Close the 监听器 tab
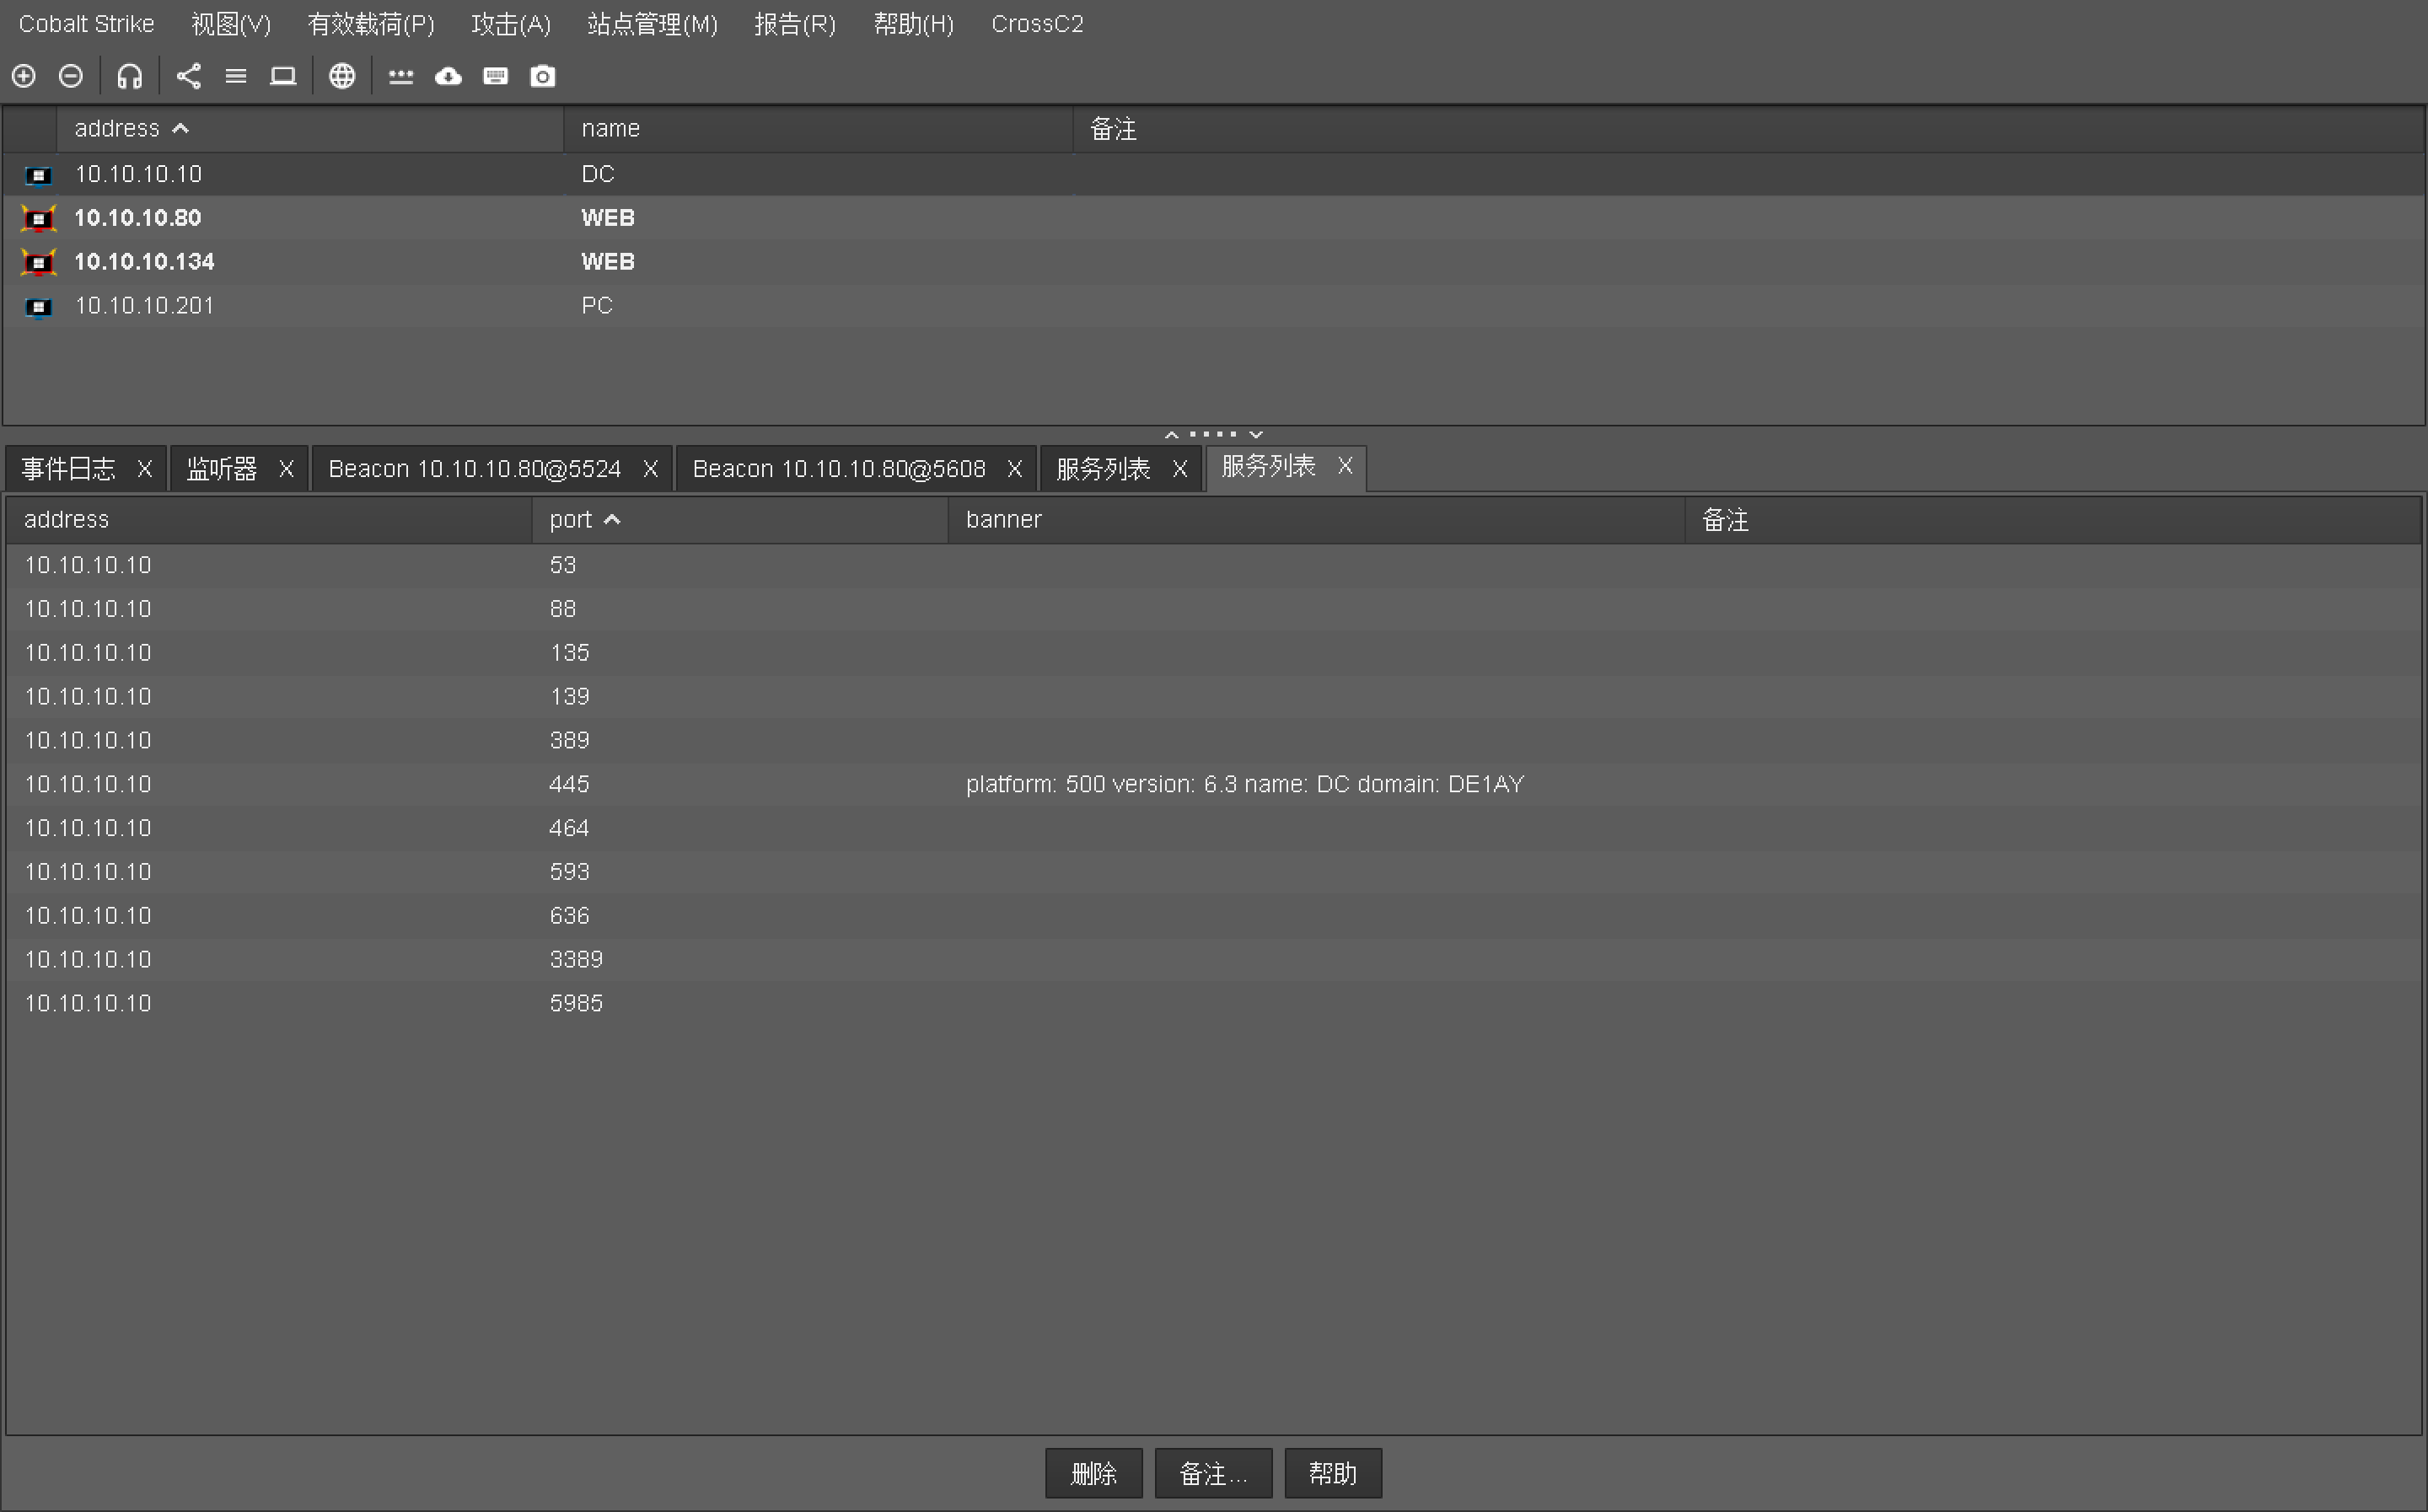Image resolution: width=2428 pixels, height=1512 pixels. click(286, 469)
